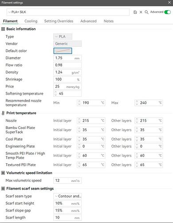Switch to the Cooling tab
The height and width of the screenshot is (223, 173).
(31, 21)
